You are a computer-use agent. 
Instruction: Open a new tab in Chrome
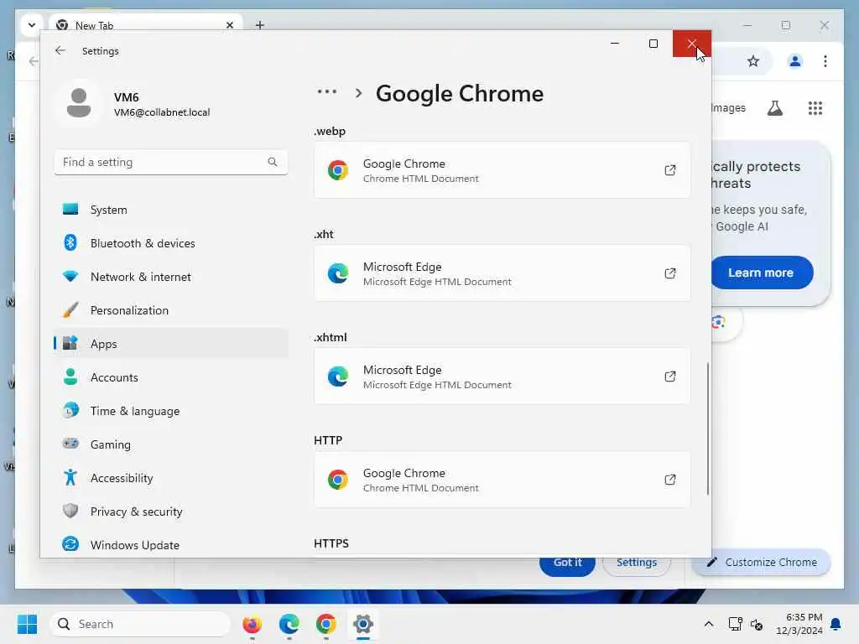click(x=260, y=25)
